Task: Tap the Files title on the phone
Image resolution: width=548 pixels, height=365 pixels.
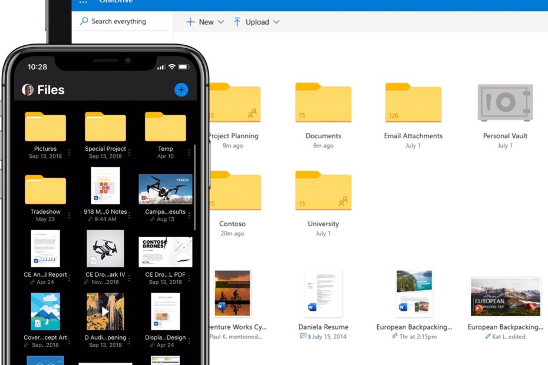Action: [51, 89]
